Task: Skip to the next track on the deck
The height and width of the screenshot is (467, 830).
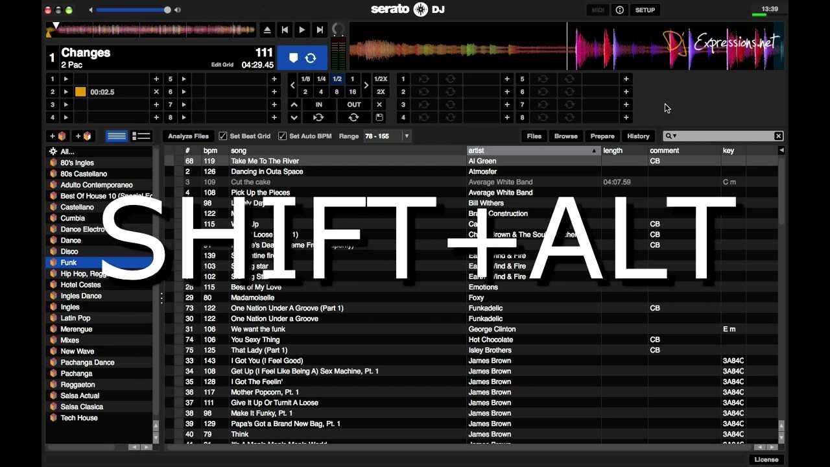Action: click(320, 30)
